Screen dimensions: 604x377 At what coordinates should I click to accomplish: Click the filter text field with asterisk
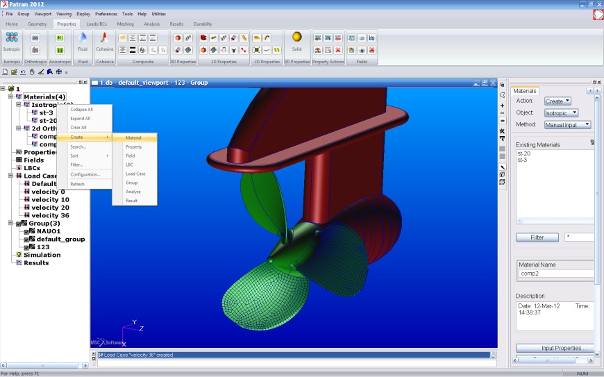coord(579,237)
